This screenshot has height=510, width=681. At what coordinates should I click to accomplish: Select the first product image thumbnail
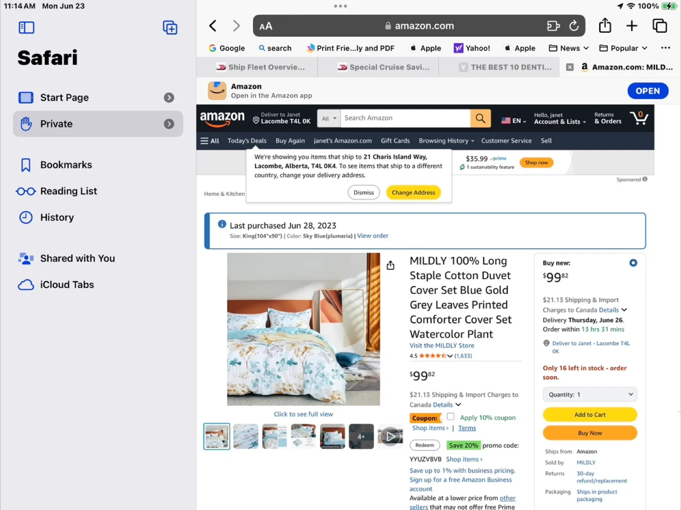coord(217,436)
